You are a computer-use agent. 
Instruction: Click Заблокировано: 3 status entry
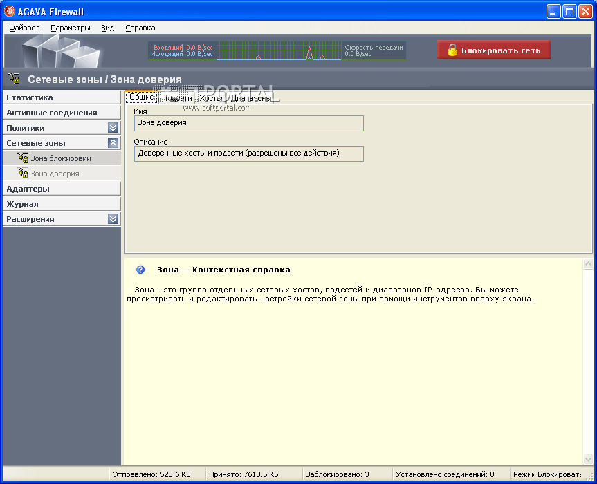click(x=338, y=474)
